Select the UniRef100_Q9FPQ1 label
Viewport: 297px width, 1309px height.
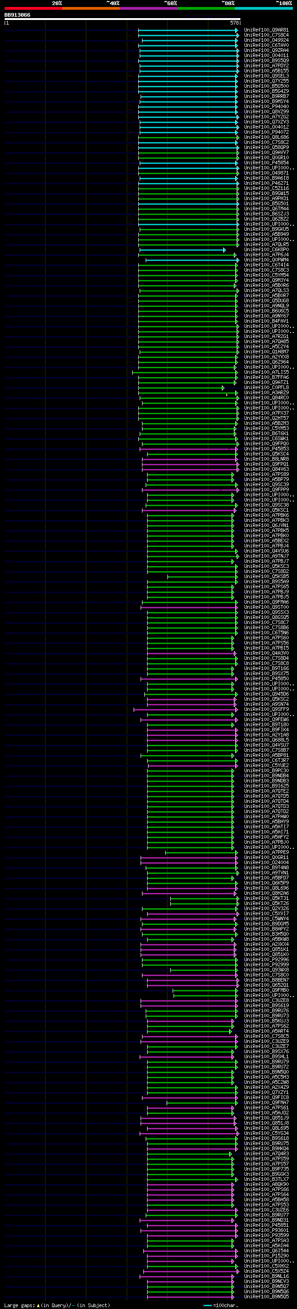(x=266, y=464)
